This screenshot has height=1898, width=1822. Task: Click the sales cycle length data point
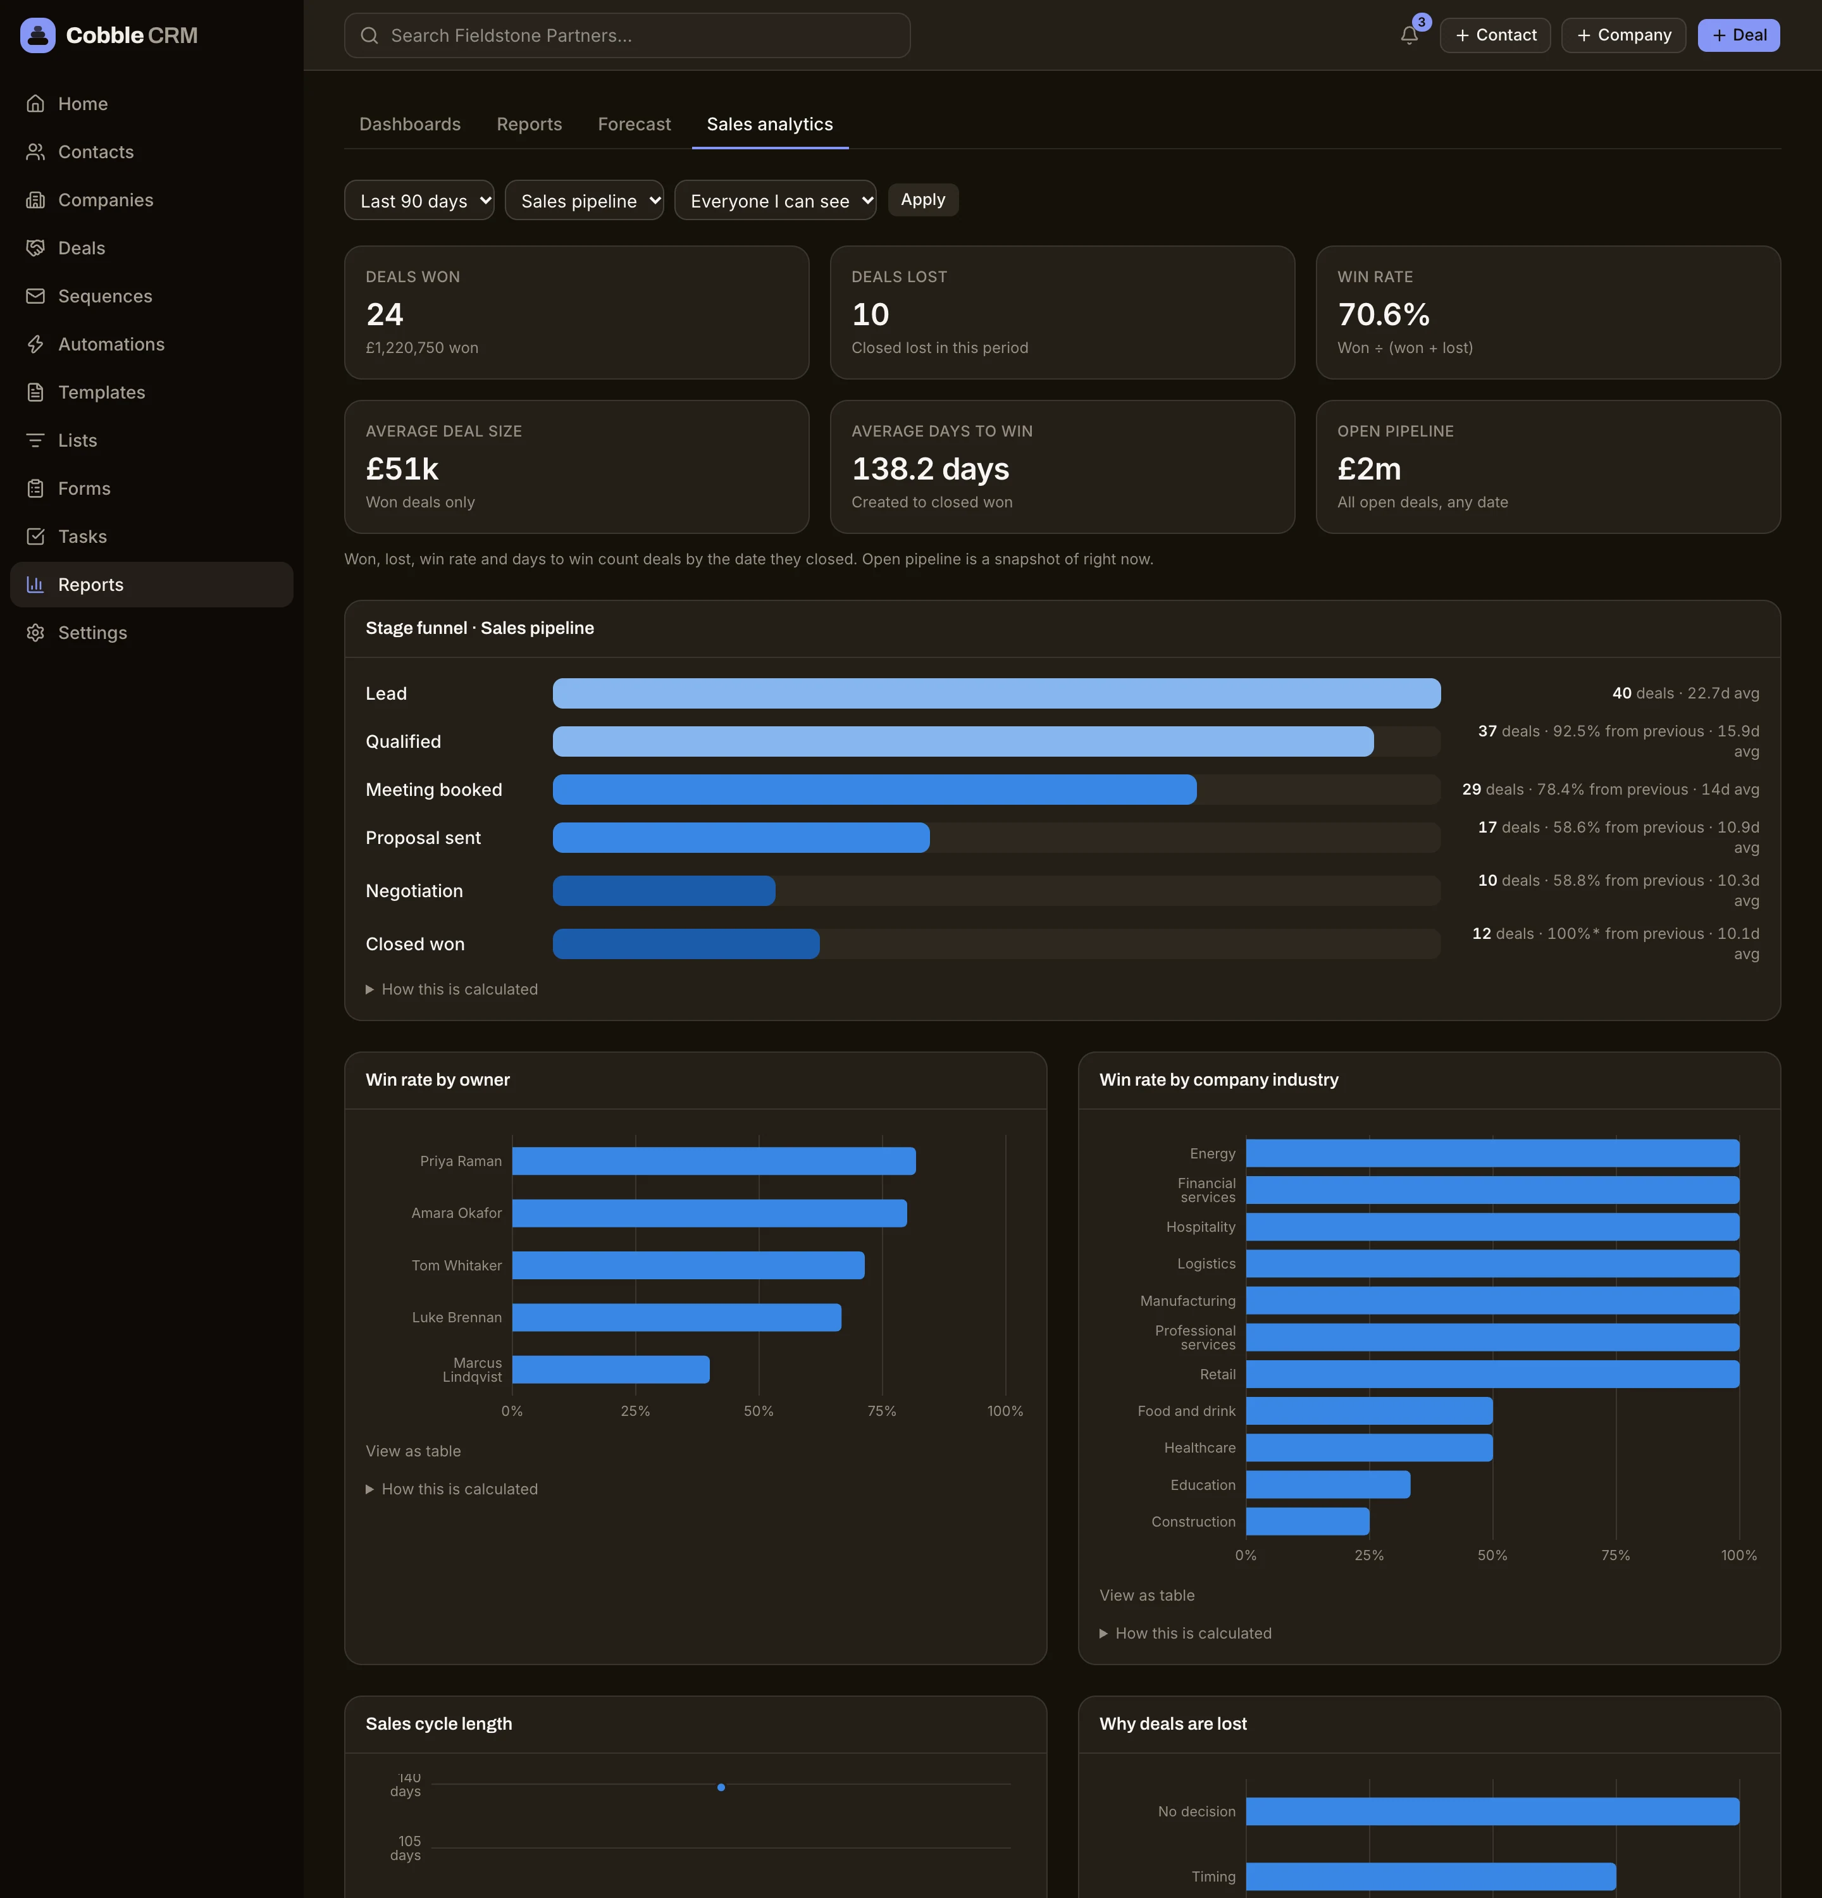721,1788
